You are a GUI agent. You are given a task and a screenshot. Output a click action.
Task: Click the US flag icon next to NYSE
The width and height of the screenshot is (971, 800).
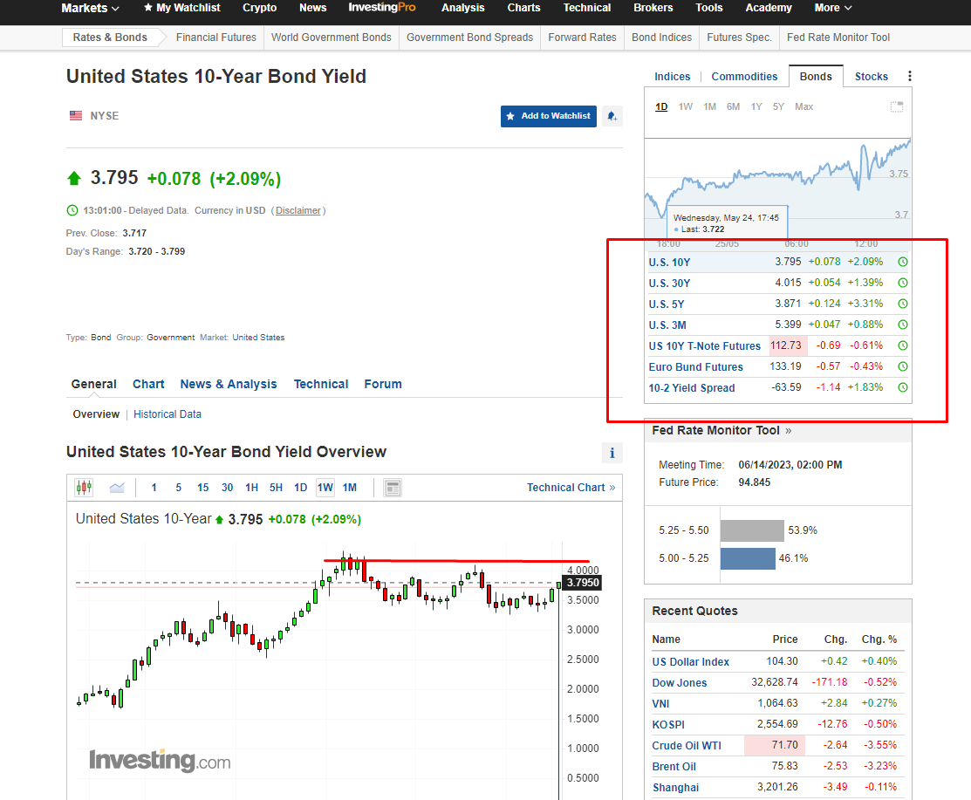coord(76,116)
